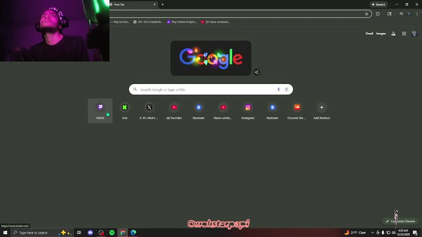Screen dimensions: 422x237
Task: Open the split view icon in Chrome toolbar
Action: 389,14
